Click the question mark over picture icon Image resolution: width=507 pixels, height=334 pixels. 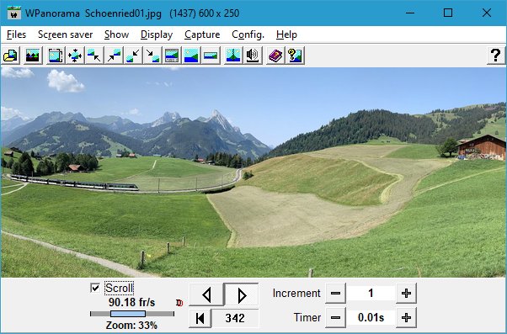[295, 56]
